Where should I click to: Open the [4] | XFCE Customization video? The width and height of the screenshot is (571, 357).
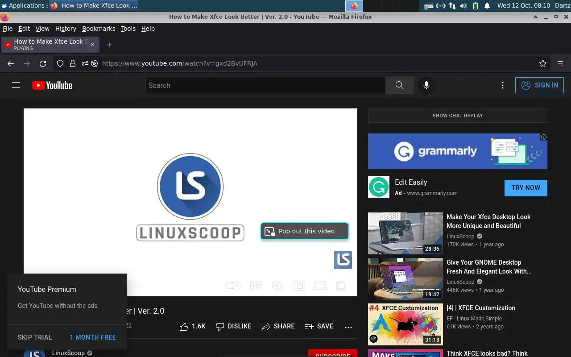click(x=481, y=308)
